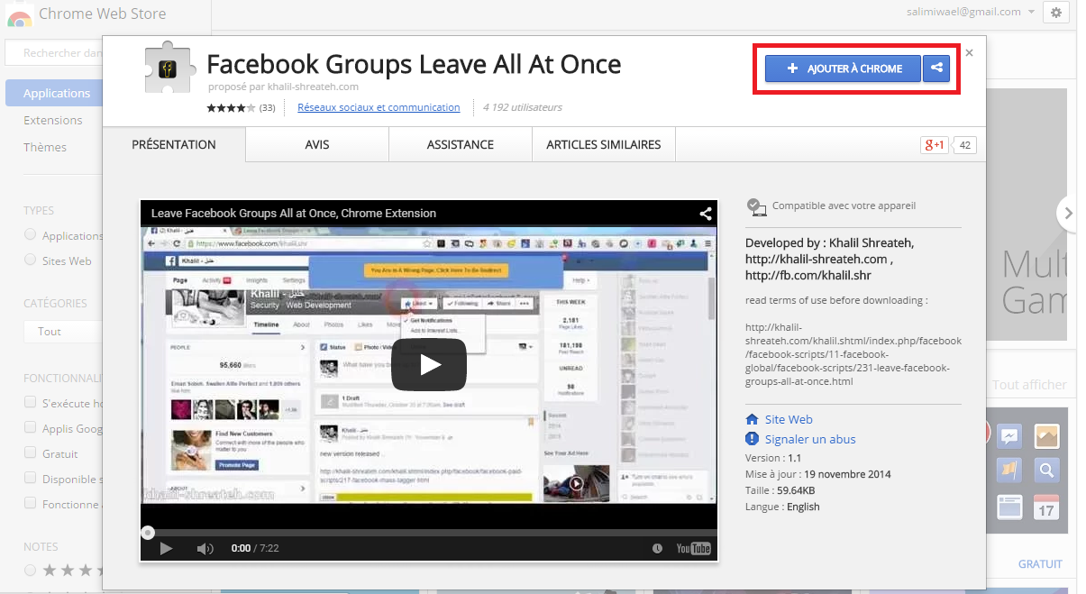
Task: Click the window layout app icon
Action: tap(1009, 507)
